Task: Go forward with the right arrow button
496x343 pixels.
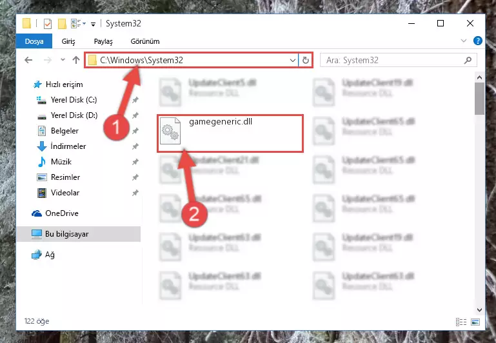Action: click(x=48, y=60)
